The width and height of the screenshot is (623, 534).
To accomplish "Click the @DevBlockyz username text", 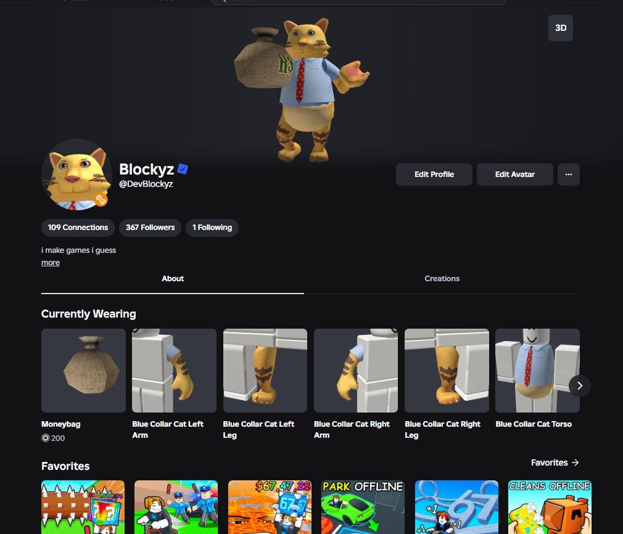I will click(146, 184).
